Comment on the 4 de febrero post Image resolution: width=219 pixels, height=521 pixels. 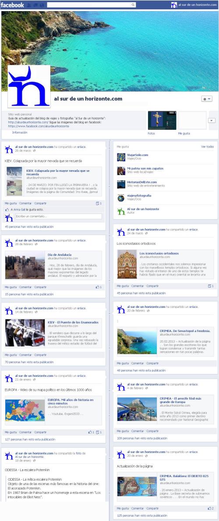pos(138,431)
